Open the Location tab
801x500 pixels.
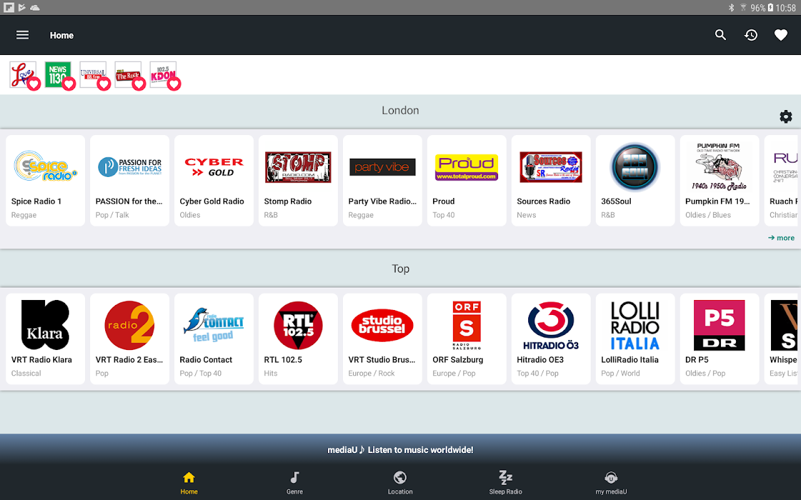pos(400,483)
